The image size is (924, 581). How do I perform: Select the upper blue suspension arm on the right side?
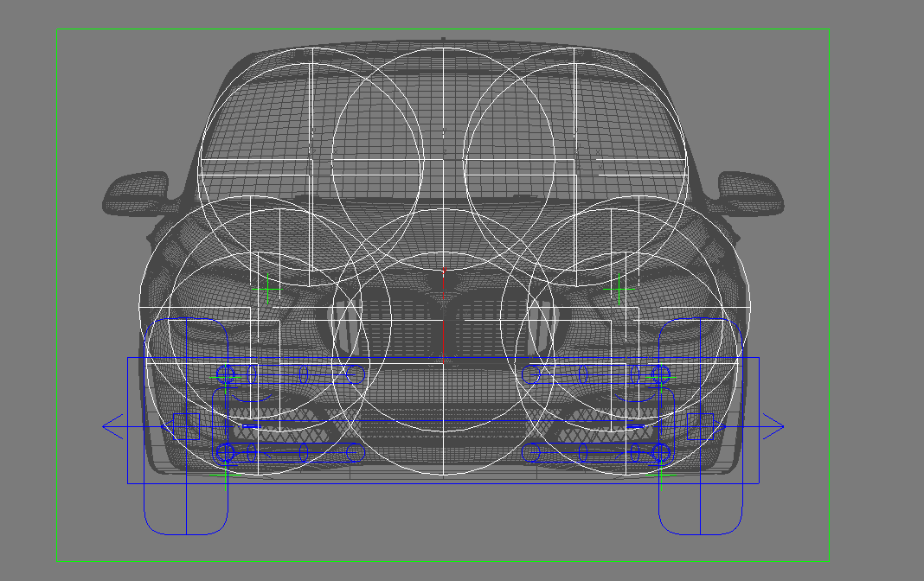596,374
